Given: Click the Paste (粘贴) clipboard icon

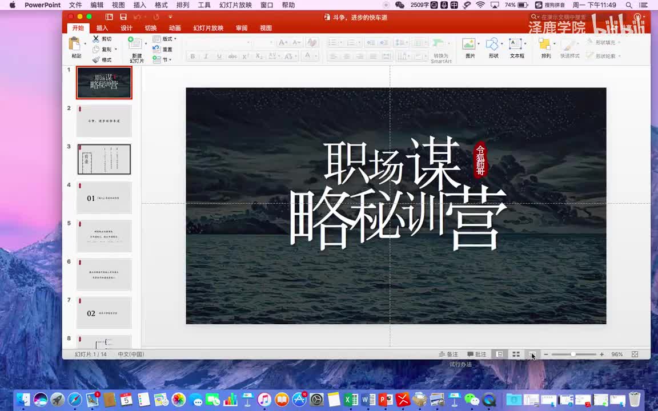Looking at the screenshot, I should tap(75, 43).
